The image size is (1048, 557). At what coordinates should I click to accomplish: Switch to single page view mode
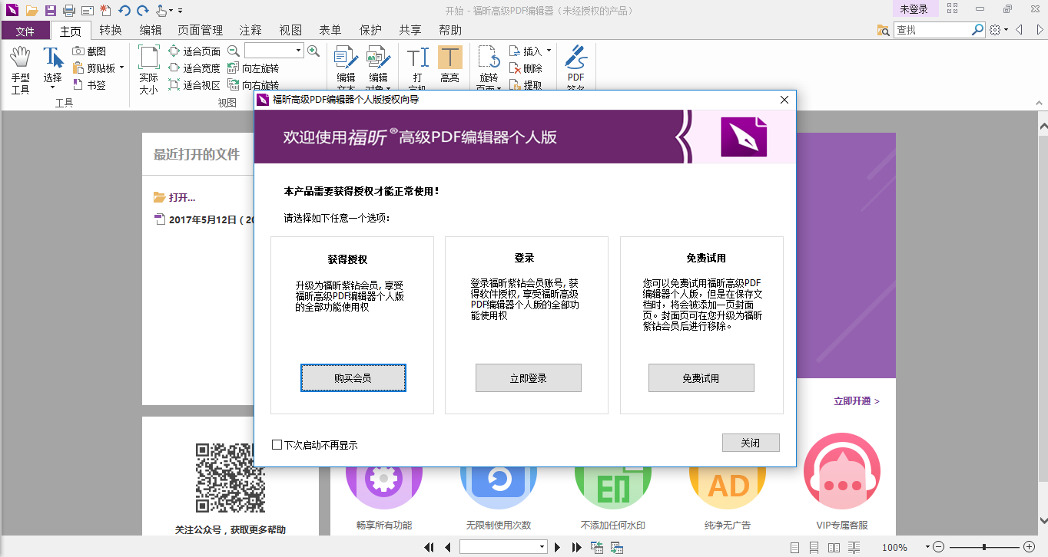coord(796,547)
